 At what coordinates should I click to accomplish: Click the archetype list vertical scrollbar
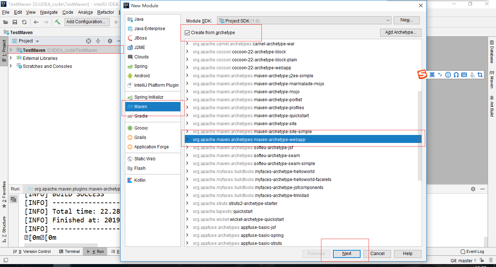tap(420, 135)
